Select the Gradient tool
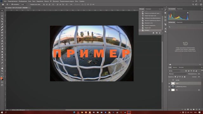This screenshot has width=203, height=114. (x=2, y=49)
